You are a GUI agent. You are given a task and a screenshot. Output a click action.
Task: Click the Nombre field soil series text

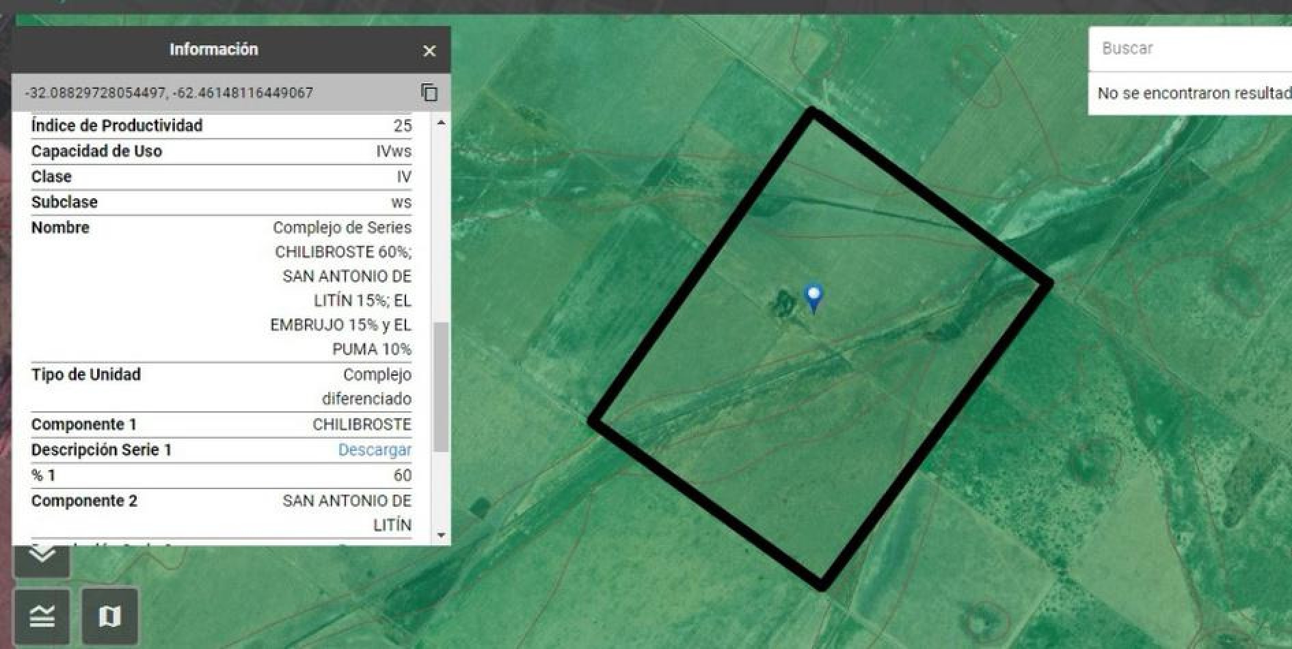coord(342,288)
